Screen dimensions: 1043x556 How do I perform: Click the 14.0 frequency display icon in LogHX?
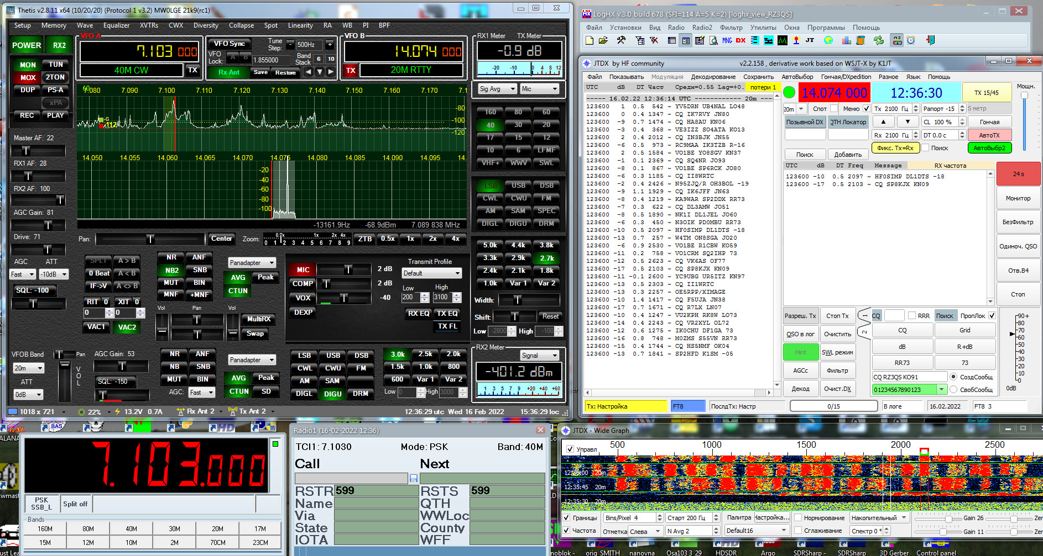tap(897, 40)
